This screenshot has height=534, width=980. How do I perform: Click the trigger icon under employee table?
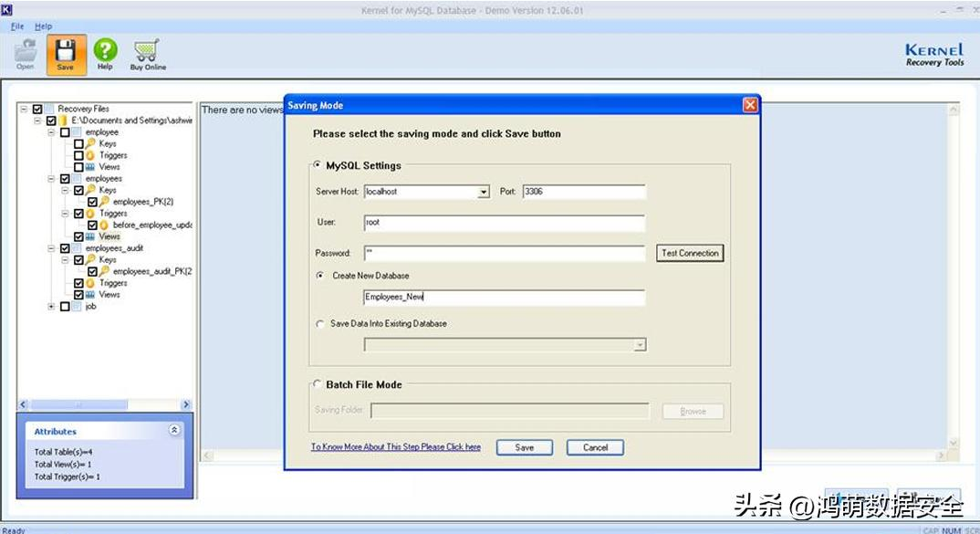click(90, 155)
